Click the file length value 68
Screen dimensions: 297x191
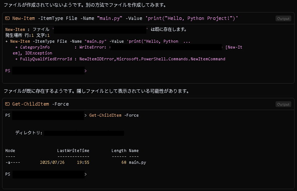click(124, 162)
